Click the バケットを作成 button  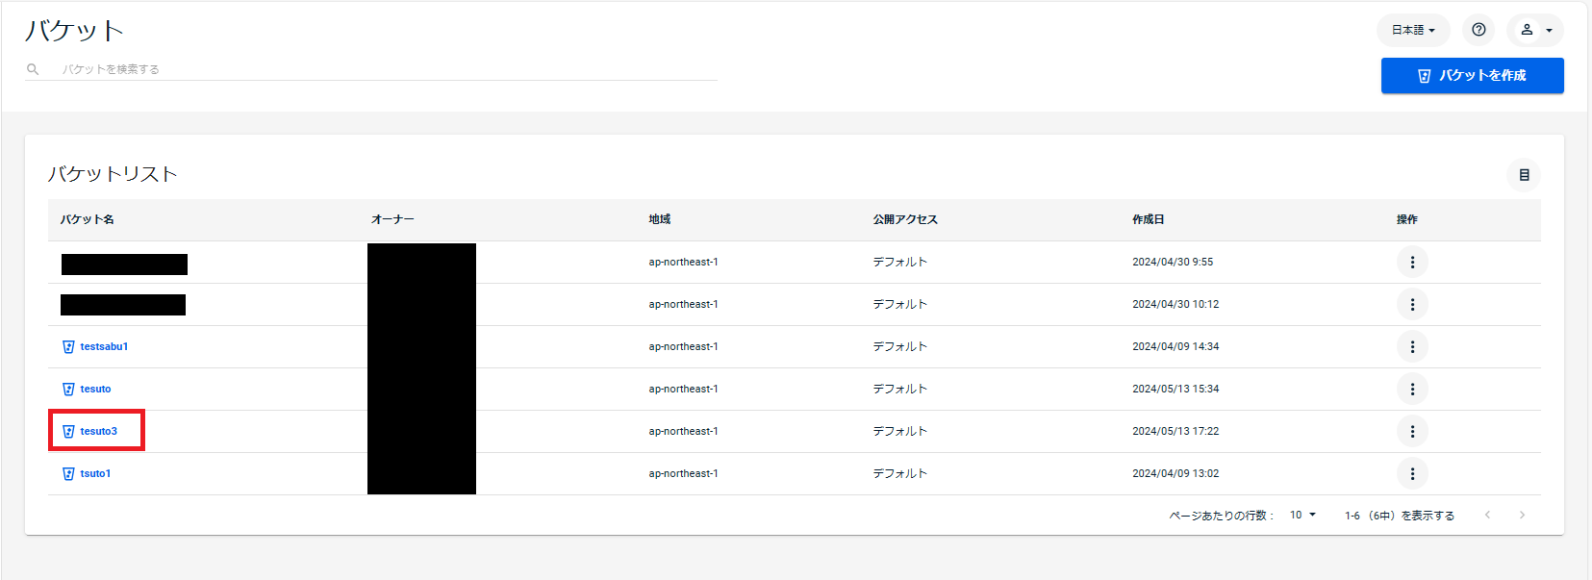coord(1472,75)
